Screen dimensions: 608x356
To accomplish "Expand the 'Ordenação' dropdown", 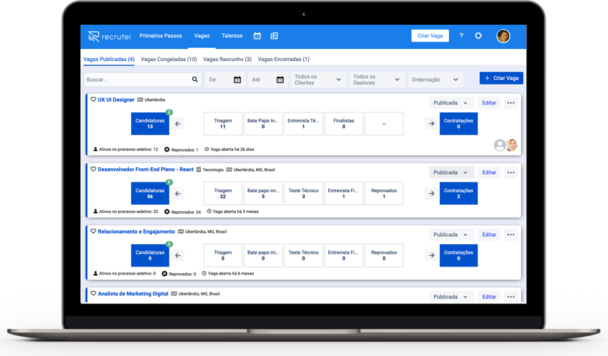I will [436, 80].
